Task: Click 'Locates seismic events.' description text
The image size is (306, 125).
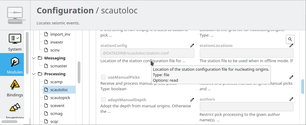Action: coord(58,23)
